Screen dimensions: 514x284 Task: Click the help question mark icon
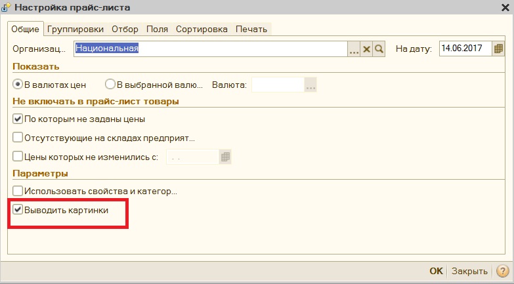(x=503, y=271)
